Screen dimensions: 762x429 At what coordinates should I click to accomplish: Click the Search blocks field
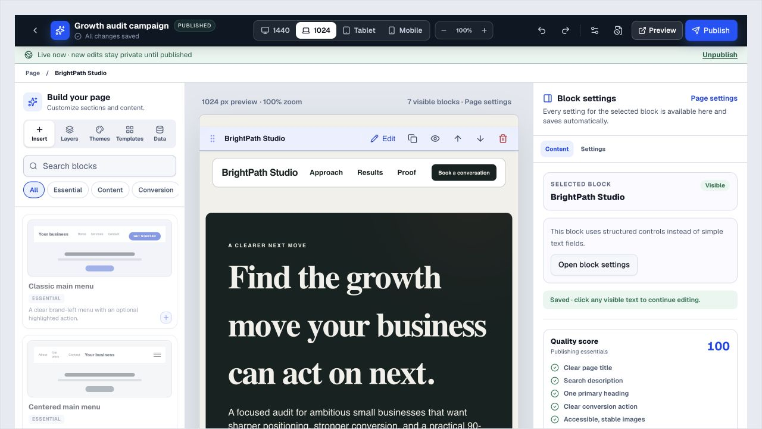pos(99,166)
